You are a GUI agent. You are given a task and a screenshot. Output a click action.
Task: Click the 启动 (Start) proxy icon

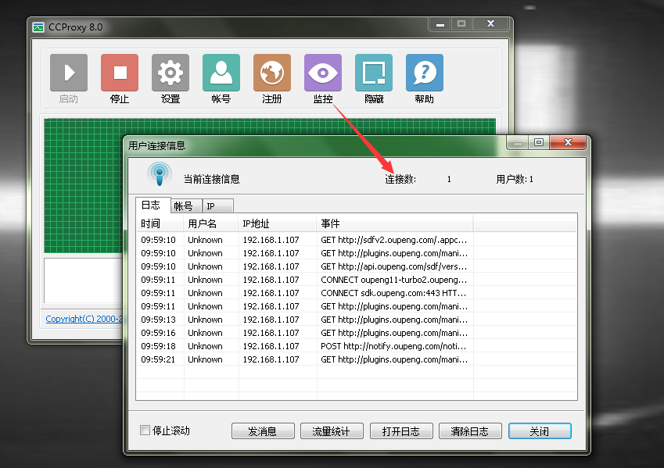pos(68,72)
